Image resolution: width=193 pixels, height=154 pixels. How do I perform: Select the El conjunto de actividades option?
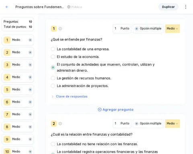[x=53, y=67]
